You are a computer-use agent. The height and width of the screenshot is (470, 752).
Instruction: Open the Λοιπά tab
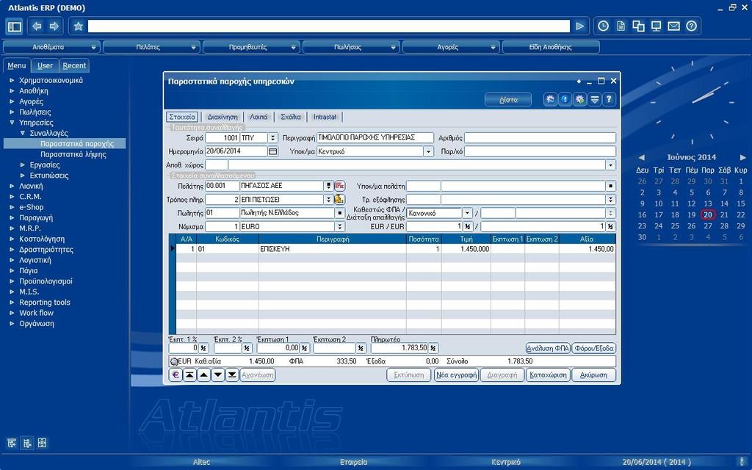[258, 117]
